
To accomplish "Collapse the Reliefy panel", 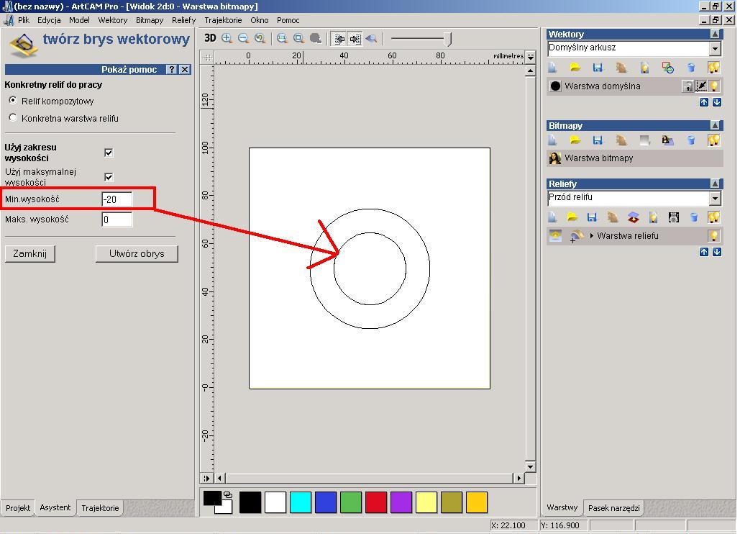I will pyautogui.click(x=715, y=184).
